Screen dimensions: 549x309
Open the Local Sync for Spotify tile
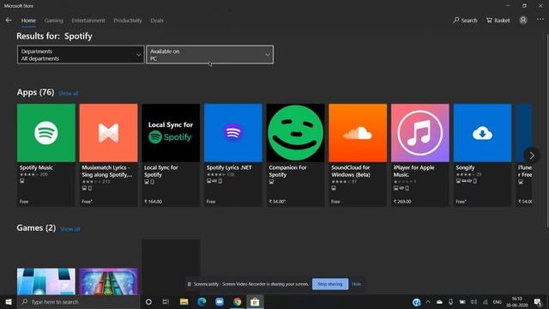(171, 154)
